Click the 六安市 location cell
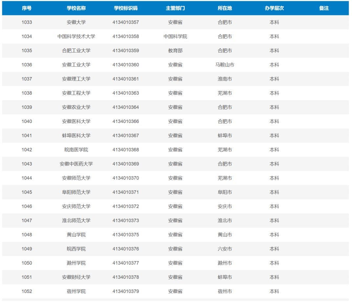This screenshot has width=352, height=305. [x=225, y=249]
